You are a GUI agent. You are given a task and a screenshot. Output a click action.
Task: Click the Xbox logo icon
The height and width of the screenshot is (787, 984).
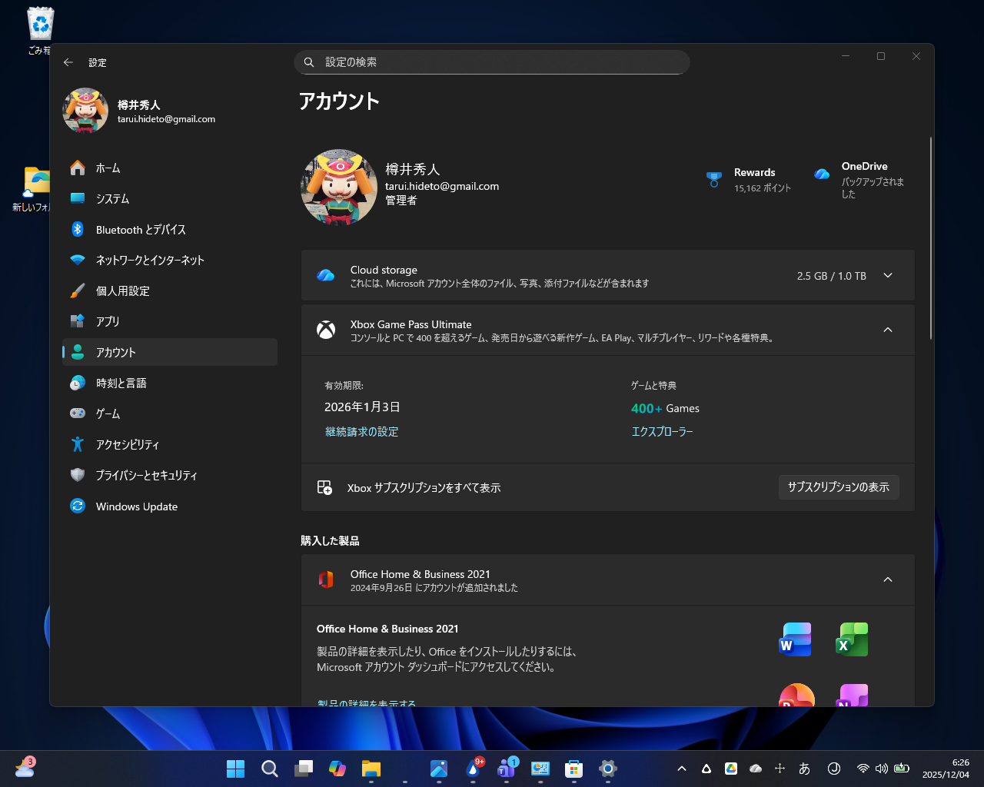click(326, 330)
